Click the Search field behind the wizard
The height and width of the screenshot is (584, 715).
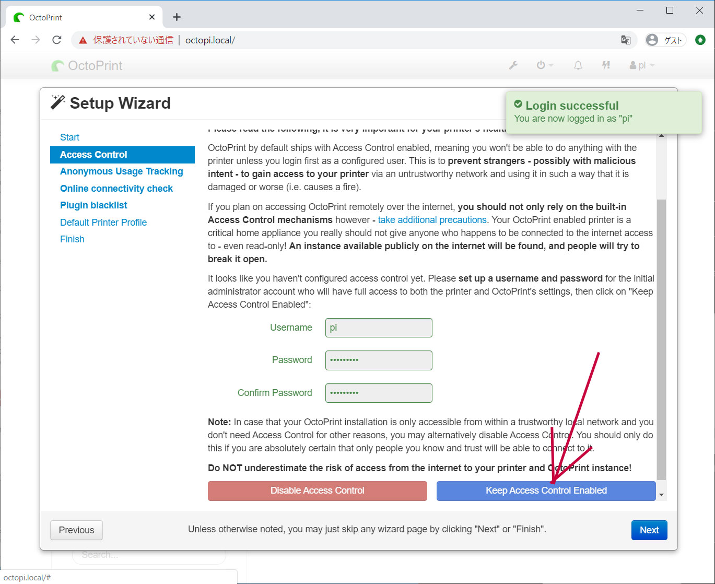pyautogui.click(x=149, y=555)
